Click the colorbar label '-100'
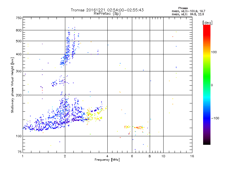226x170 pixels. click(215, 118)
